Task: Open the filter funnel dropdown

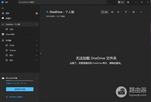Action: click(127, 12)
